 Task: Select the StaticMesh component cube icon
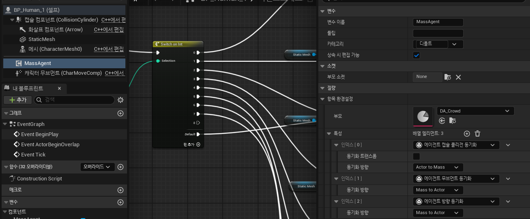point(23,39)
